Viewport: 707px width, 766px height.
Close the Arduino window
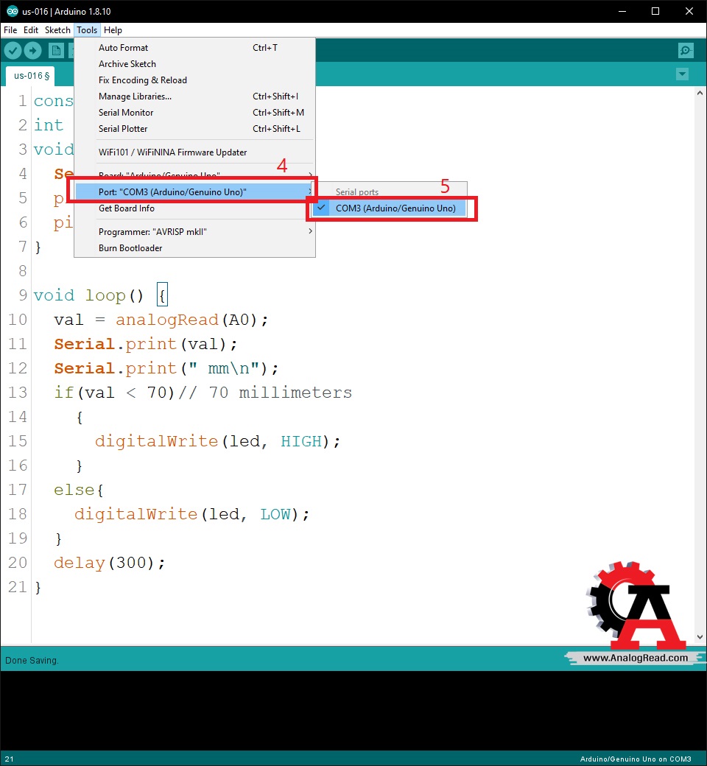pos(689,11)
